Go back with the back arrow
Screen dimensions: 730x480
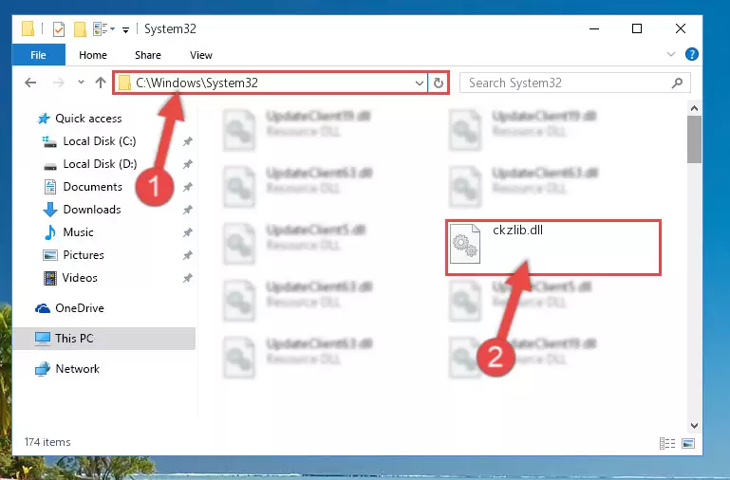click(30, 83)
